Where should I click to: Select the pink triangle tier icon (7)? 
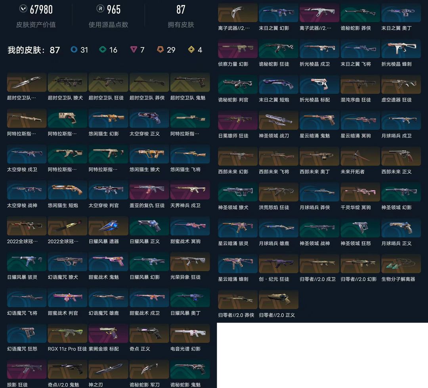[134, 50]
